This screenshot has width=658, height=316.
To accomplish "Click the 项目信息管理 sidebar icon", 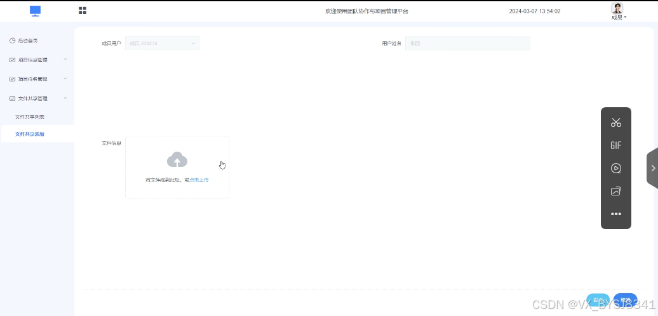I will pos(12,60).
